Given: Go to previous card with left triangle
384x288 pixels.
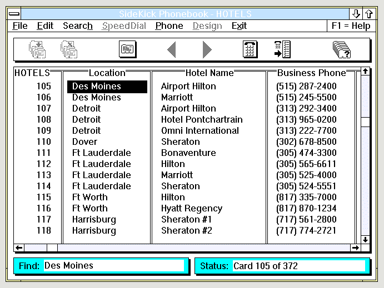Looking at the screenshot, I should click(x=172, y=49).
